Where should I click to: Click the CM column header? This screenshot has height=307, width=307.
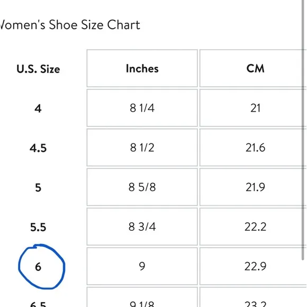pos(253,68)
